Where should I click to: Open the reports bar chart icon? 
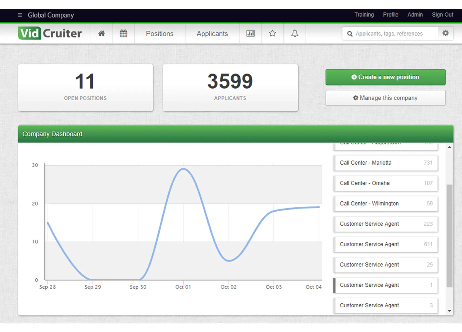coord(250,33)
